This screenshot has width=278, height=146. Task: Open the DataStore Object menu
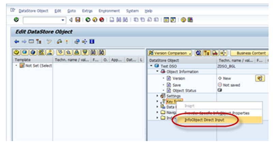[33, 11]
